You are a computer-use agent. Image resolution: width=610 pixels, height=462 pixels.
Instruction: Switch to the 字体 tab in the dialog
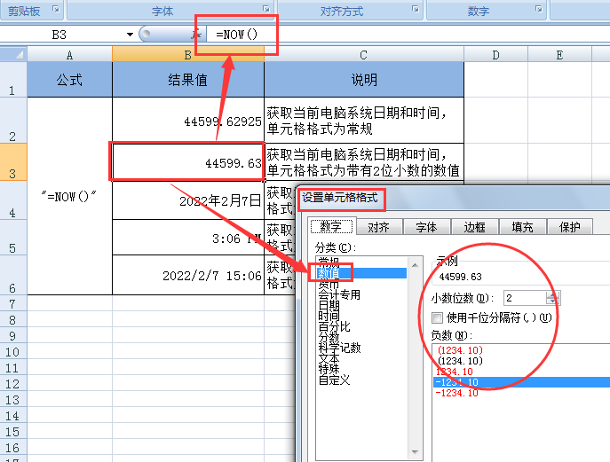[426, 227]
